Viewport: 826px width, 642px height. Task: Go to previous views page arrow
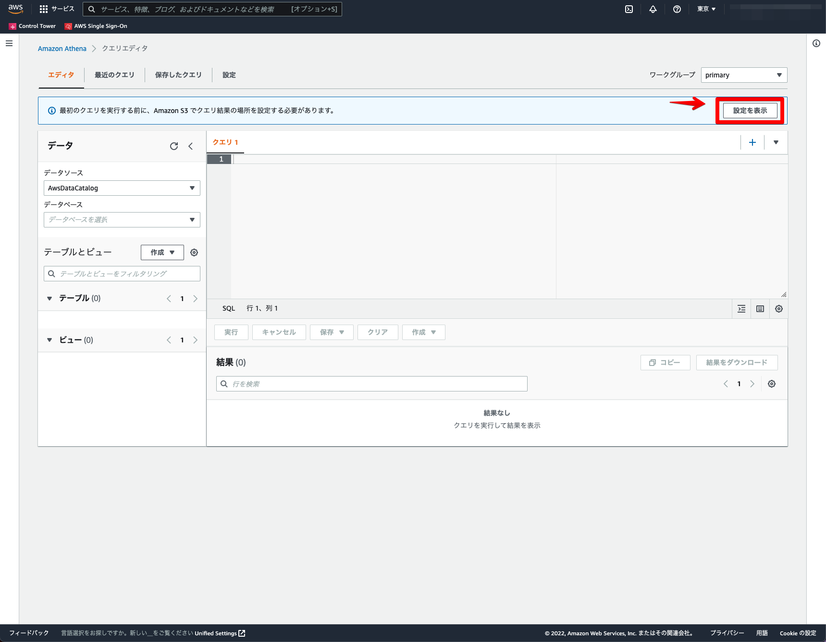click(169, 340)
